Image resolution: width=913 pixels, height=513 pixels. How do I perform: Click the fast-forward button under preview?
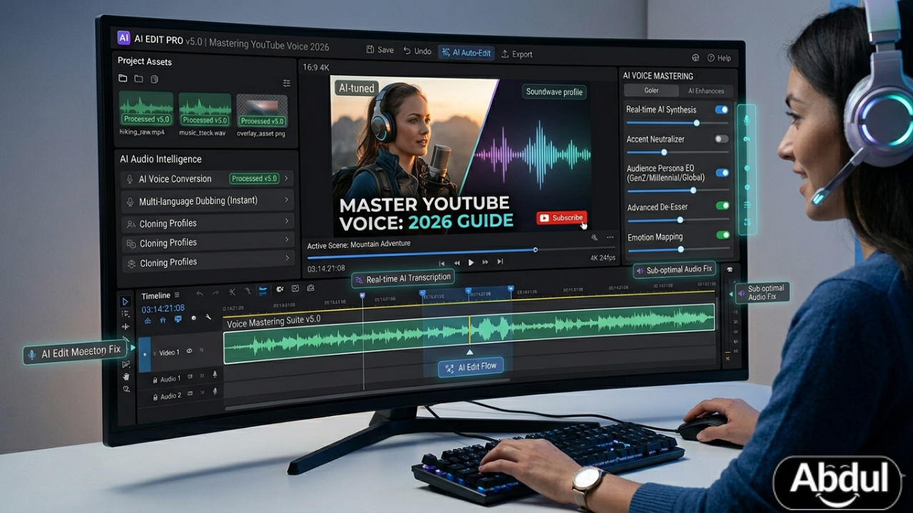tap(485, 262)
